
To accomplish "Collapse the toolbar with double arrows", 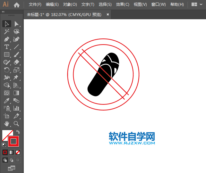I will (3, 12).
